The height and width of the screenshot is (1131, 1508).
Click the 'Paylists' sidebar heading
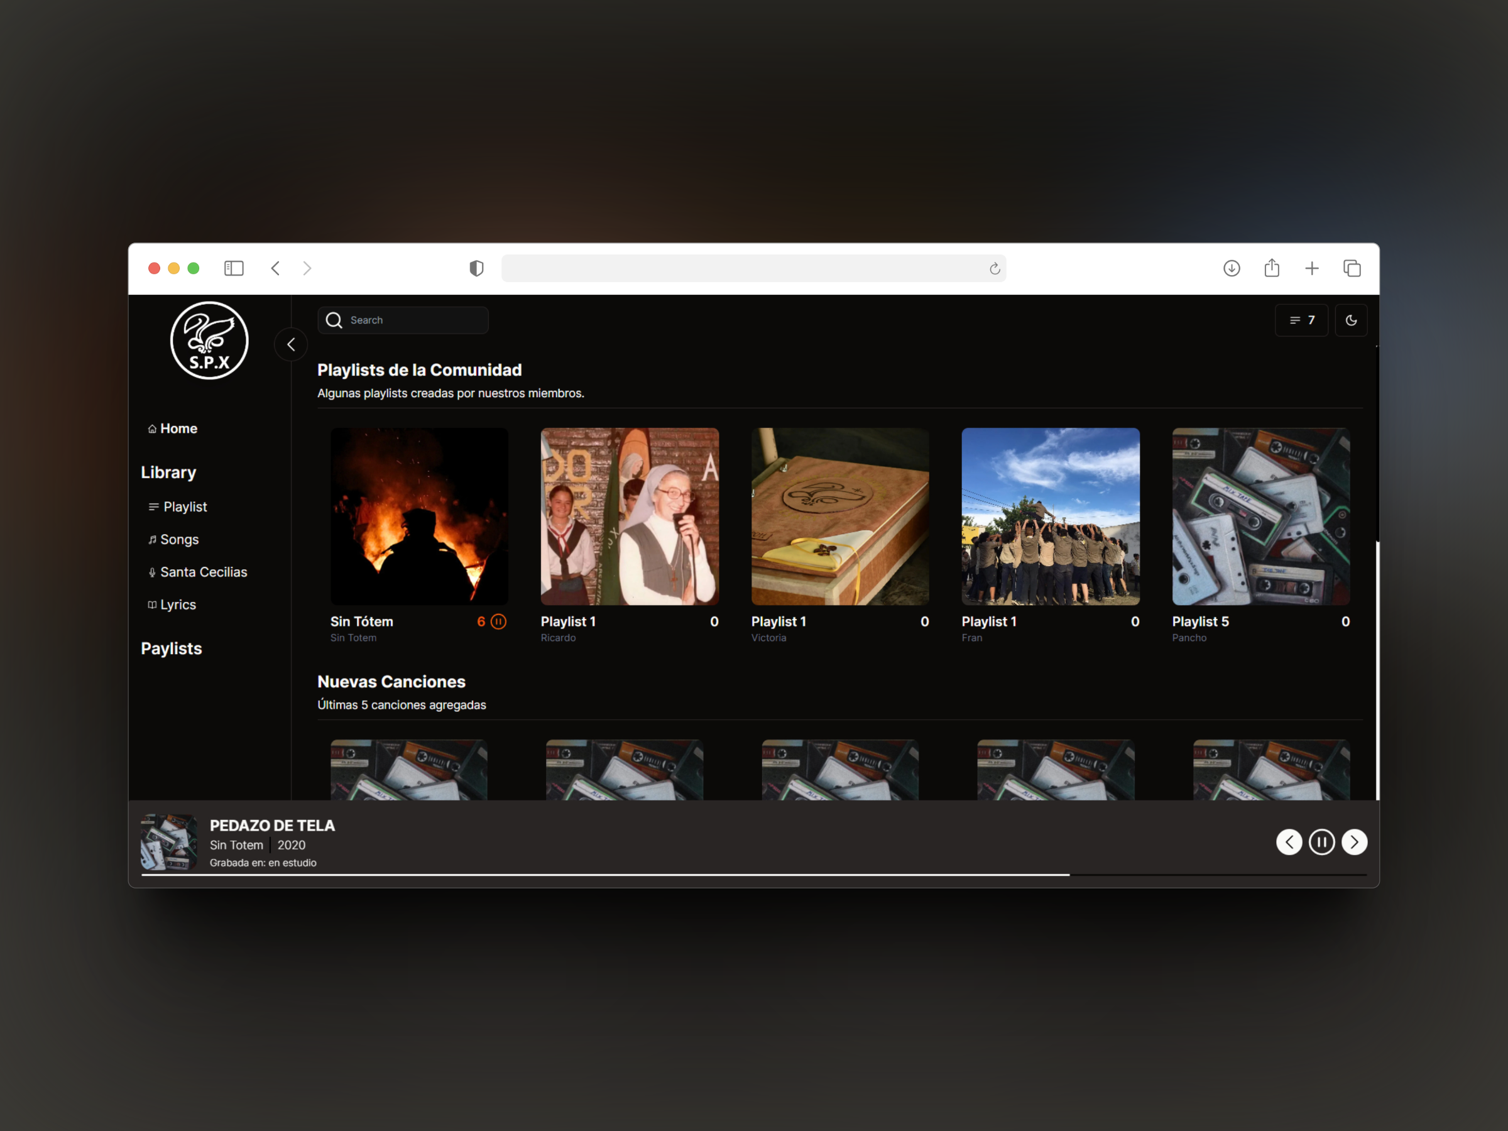171,648
